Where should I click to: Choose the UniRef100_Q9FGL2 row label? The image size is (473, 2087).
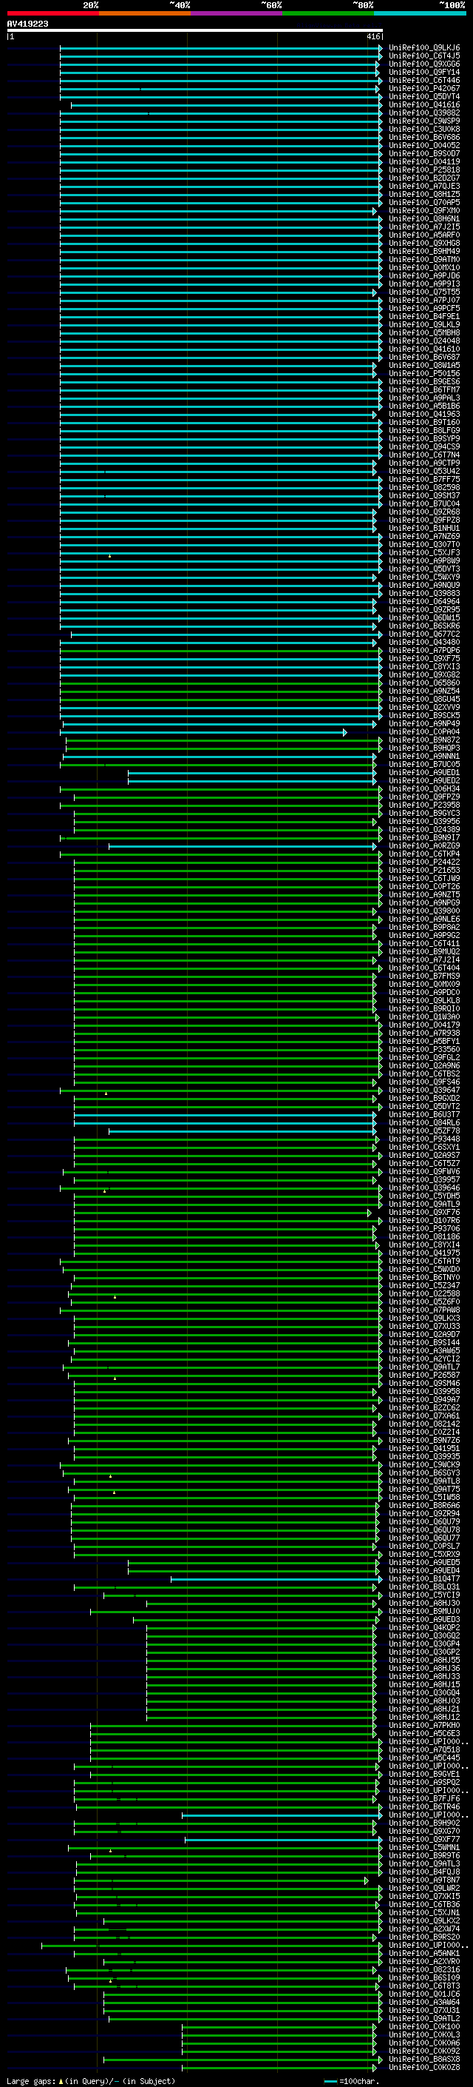click(x=424, y=1057)
